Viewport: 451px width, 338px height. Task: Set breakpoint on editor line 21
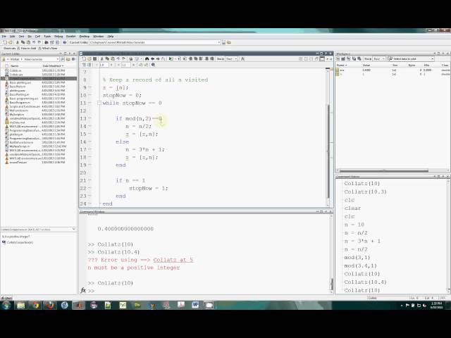(x=90, y=180)
